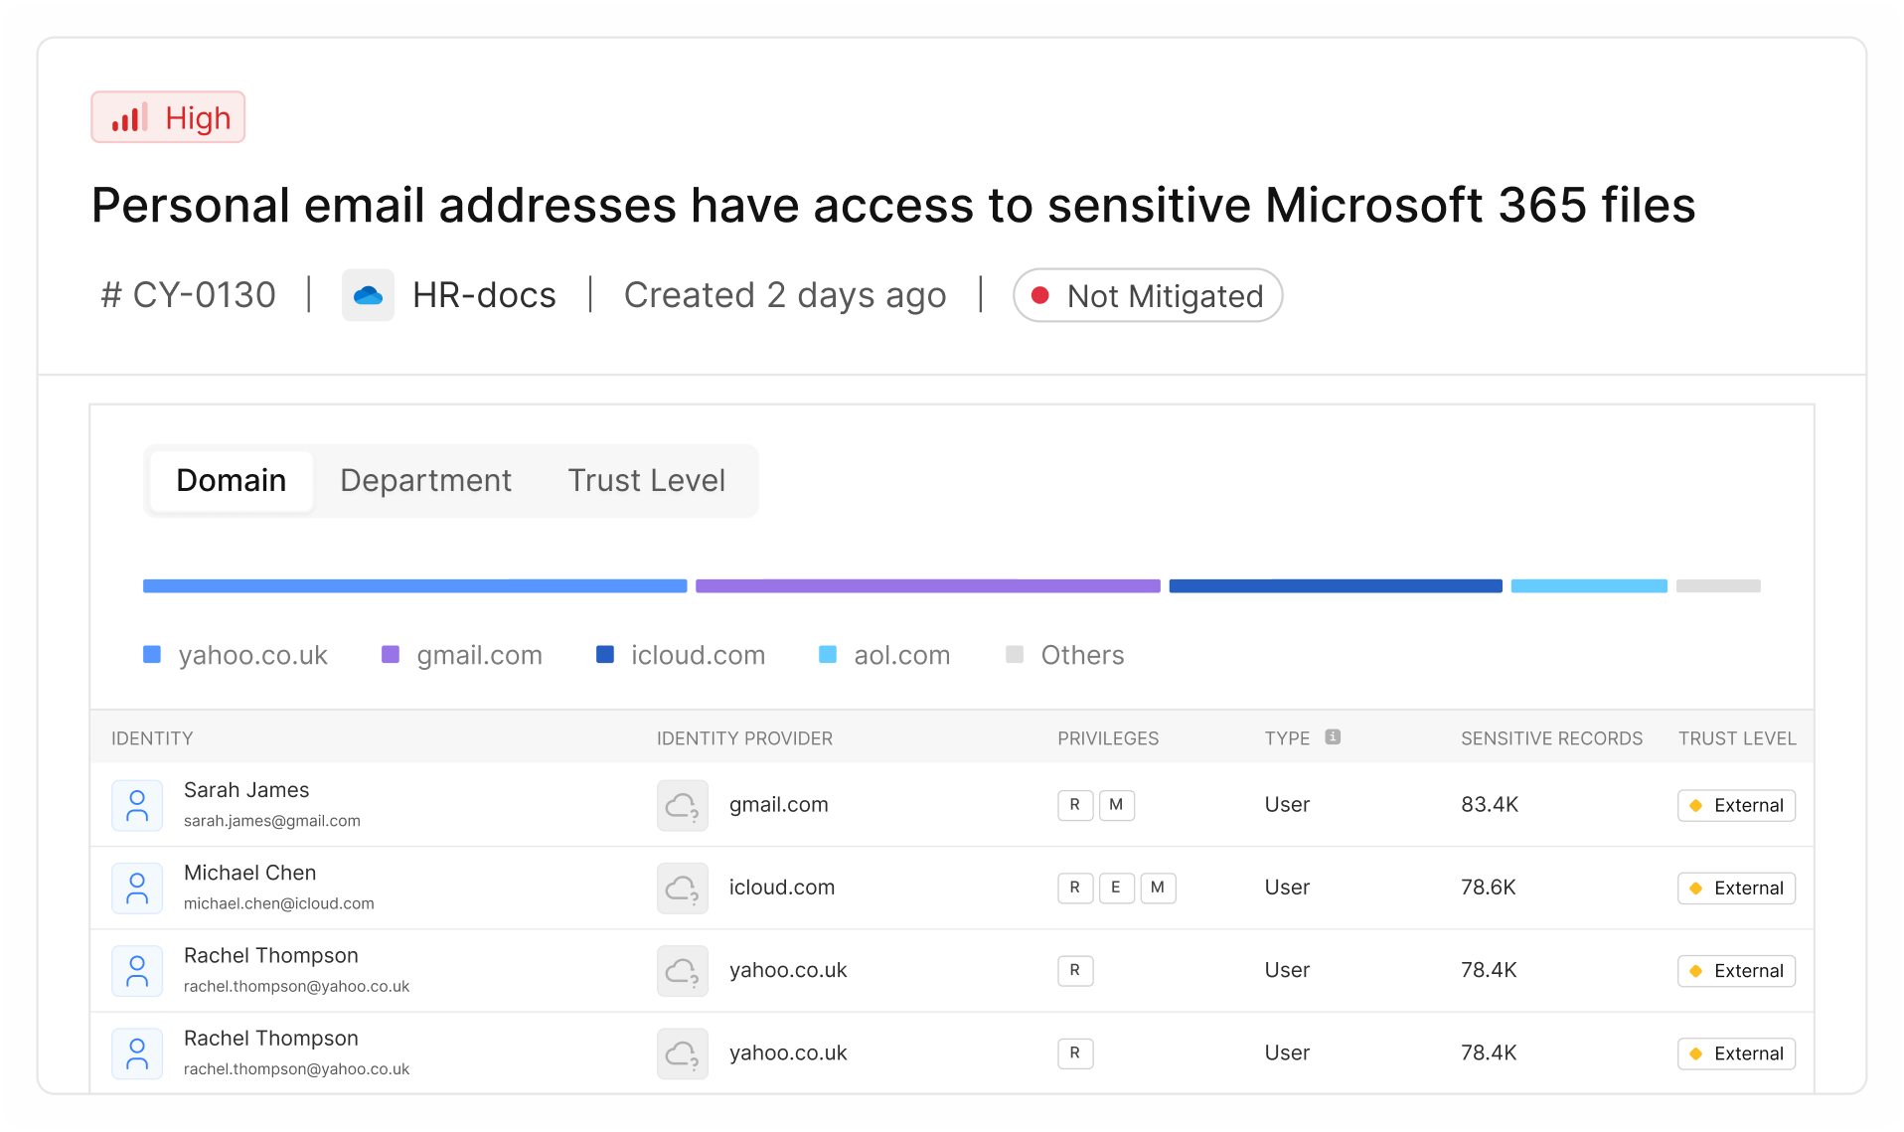Click the Privileges column header
This screenshot has height=1132, width=1904.
point(1108,738)
